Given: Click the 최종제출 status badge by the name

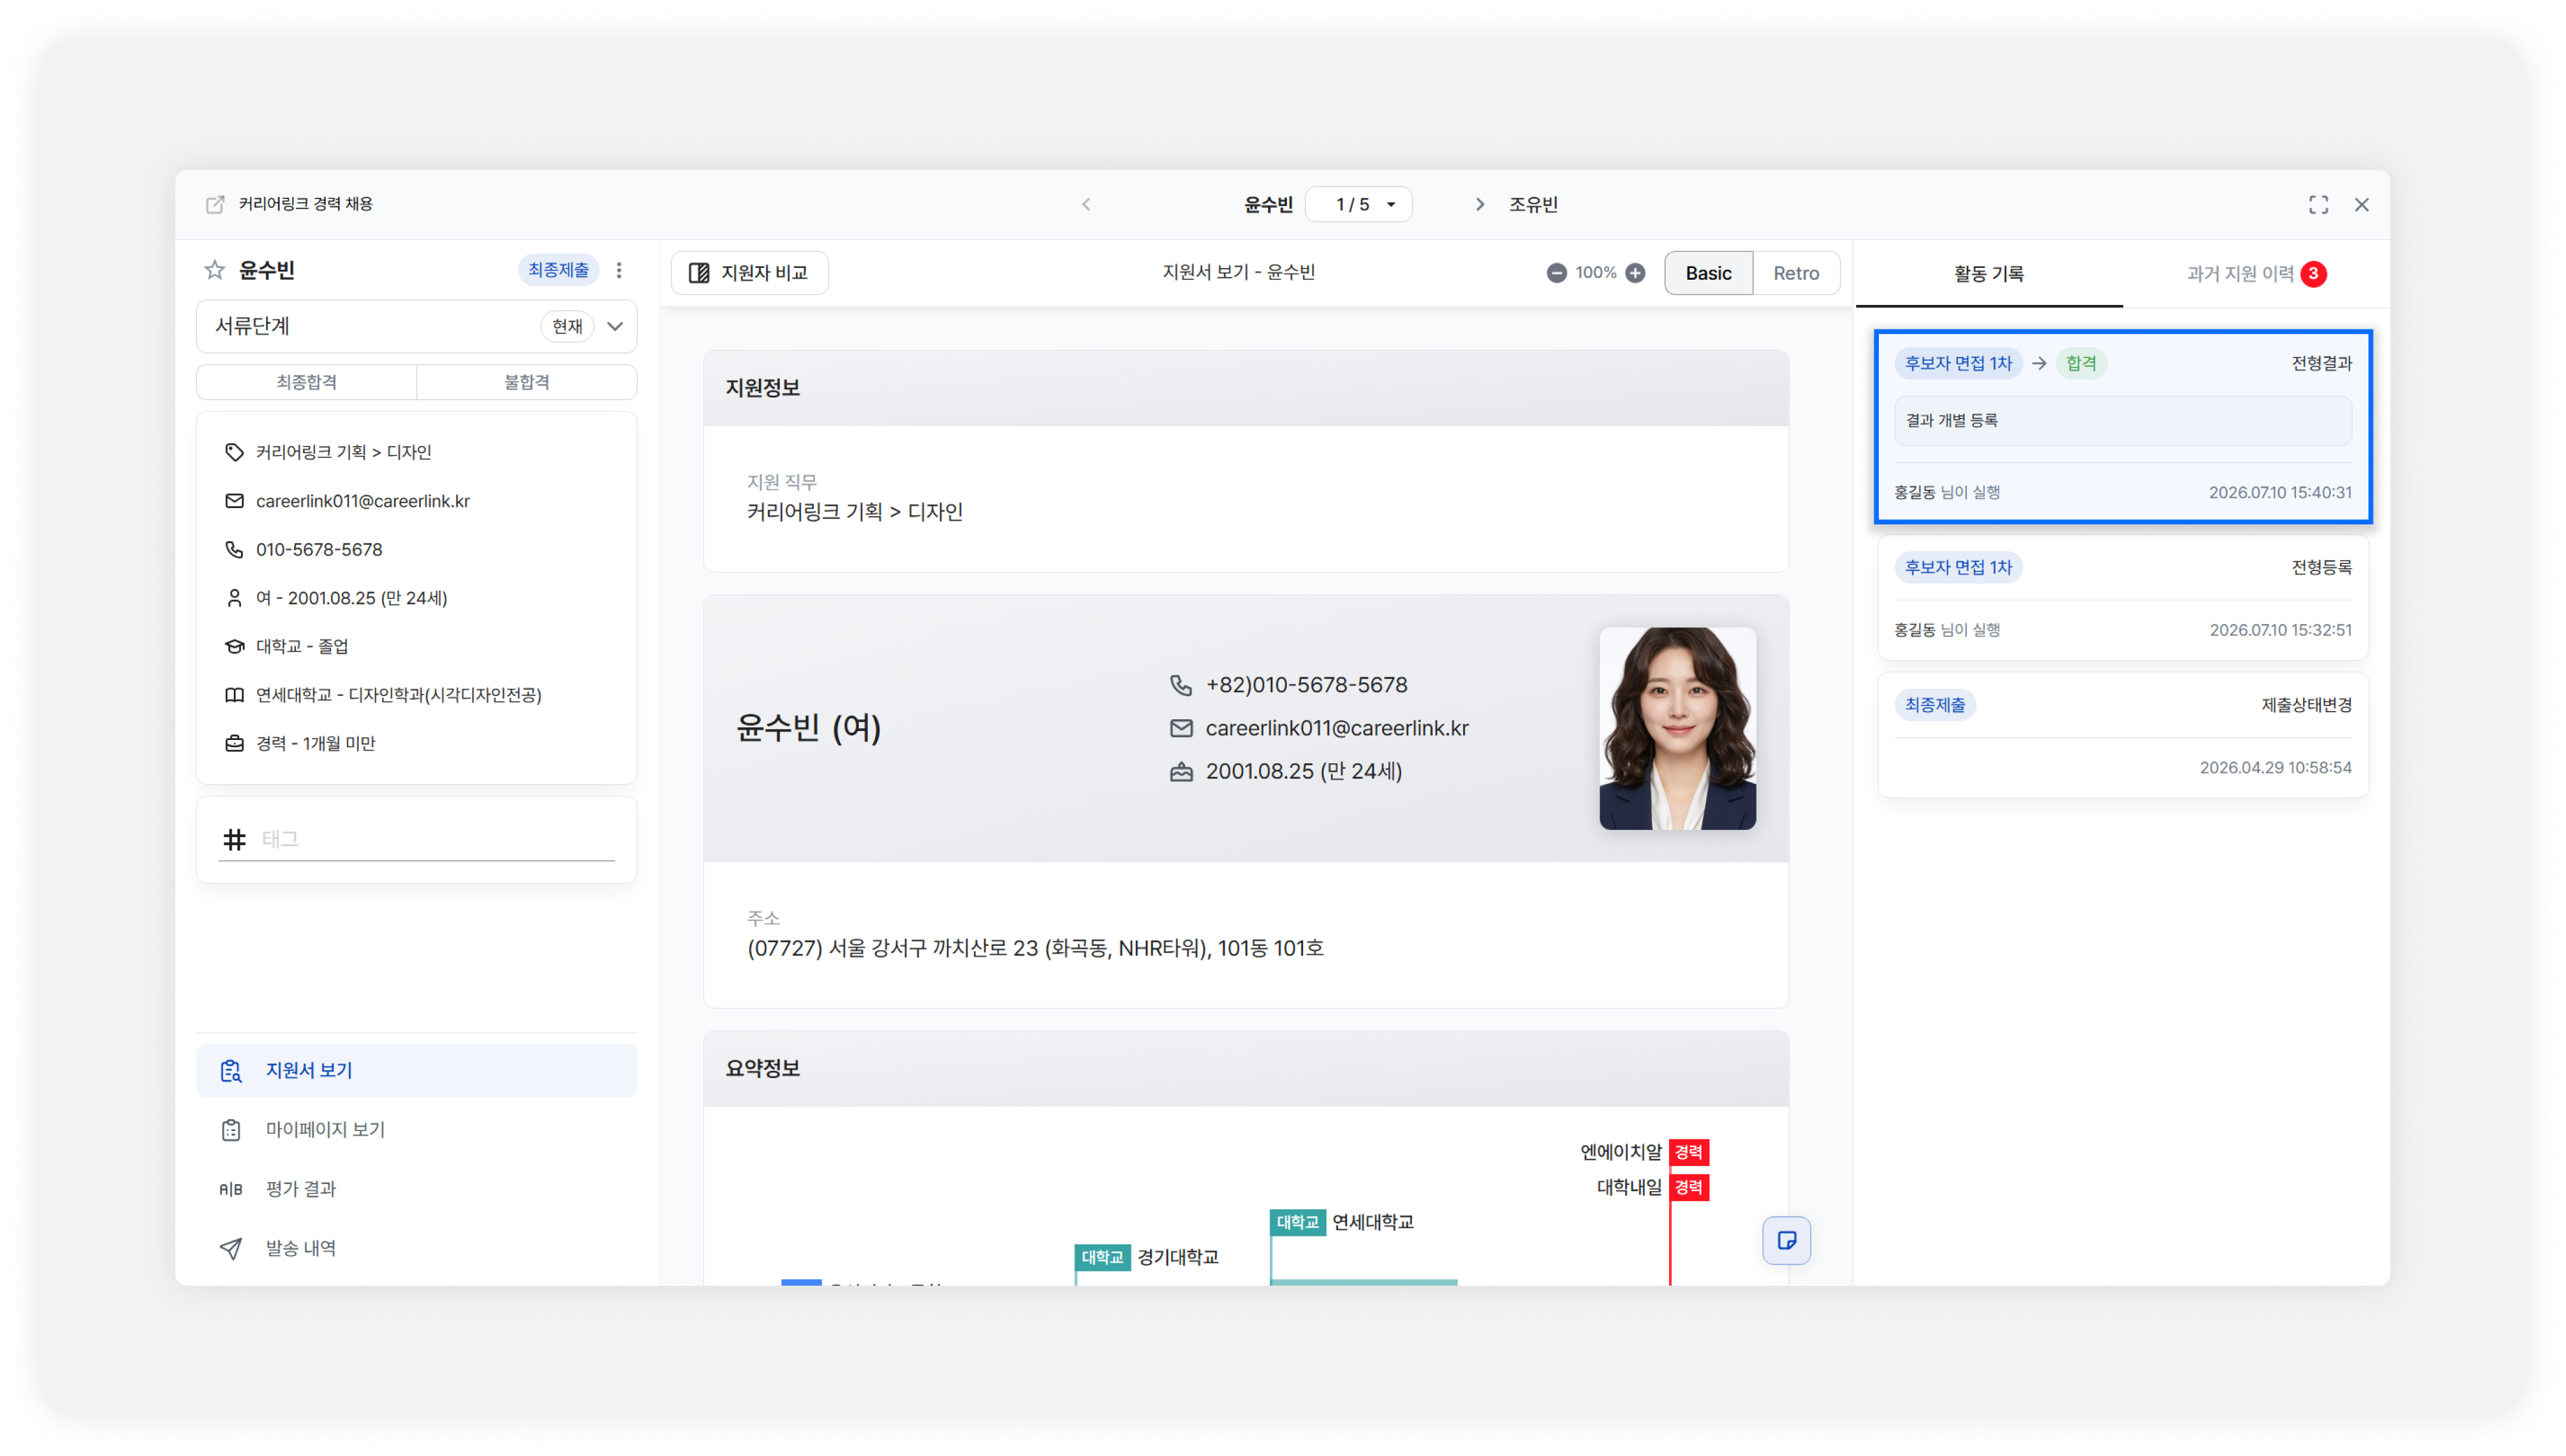Looking at the screenshot, I should tap(558, 270).
